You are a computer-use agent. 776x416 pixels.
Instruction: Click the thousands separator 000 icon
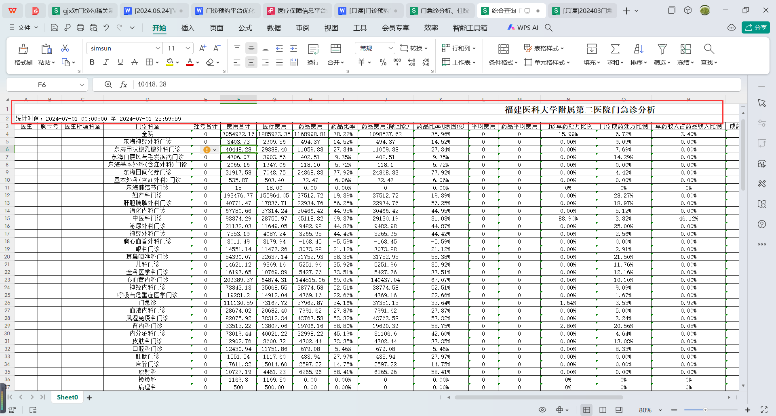[x=397, y=62]
